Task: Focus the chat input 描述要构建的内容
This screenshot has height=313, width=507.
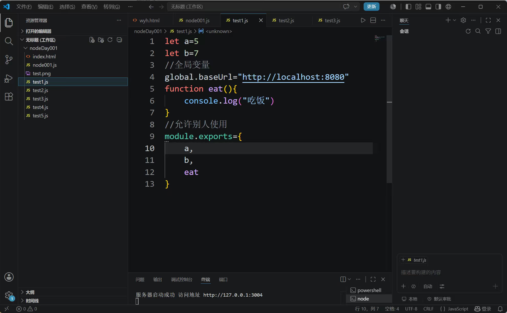Action: [x=449, y=272]
